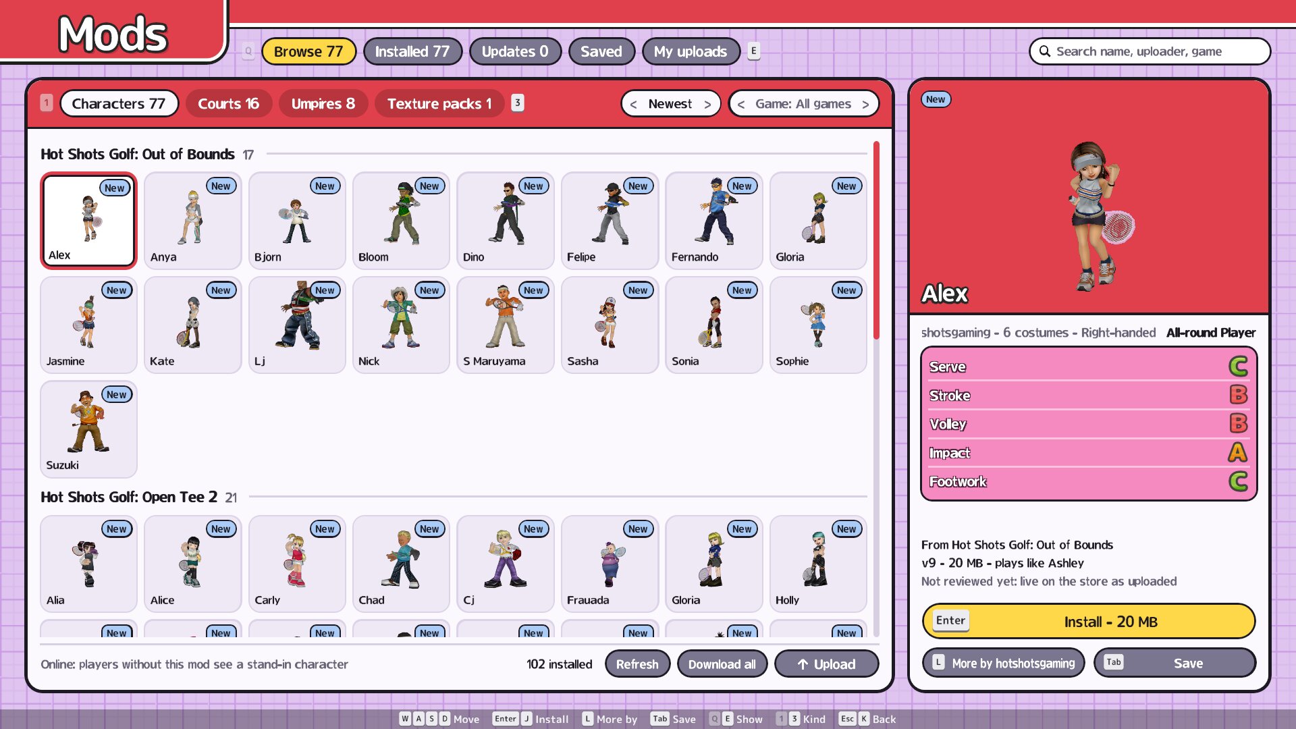
Task: Filter by Umpires 8 kind
Action: click(323, 103)
